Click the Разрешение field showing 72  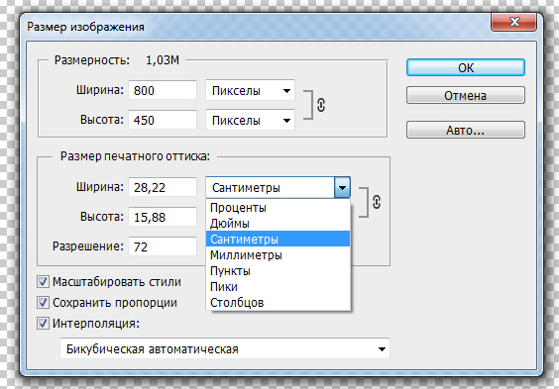(163, 246)
